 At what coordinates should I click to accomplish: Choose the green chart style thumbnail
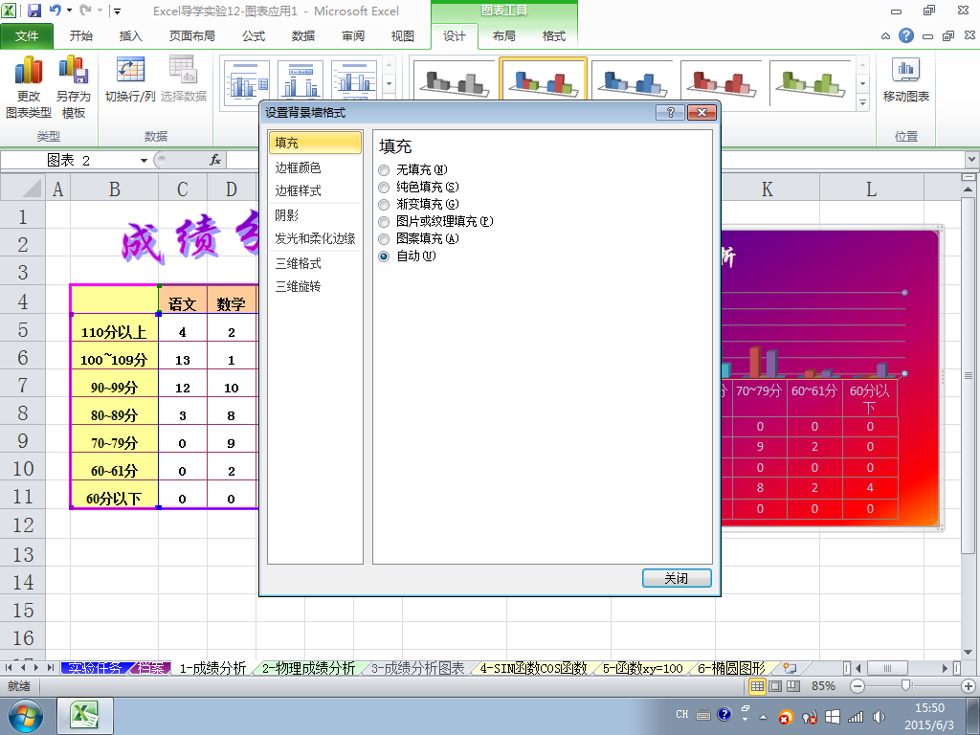click(x=810, y=80)
